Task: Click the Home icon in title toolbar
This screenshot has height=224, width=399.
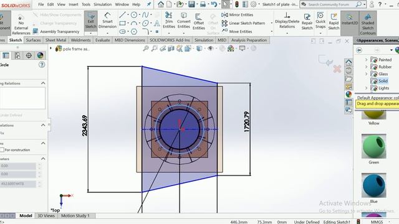Action: click(161, 4)
